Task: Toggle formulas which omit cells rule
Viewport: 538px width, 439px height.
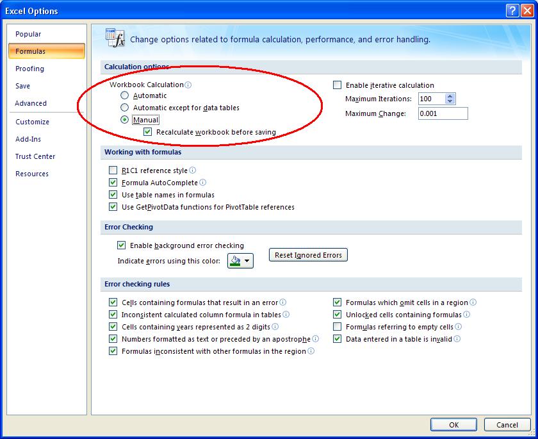Action: coord(338,302)
